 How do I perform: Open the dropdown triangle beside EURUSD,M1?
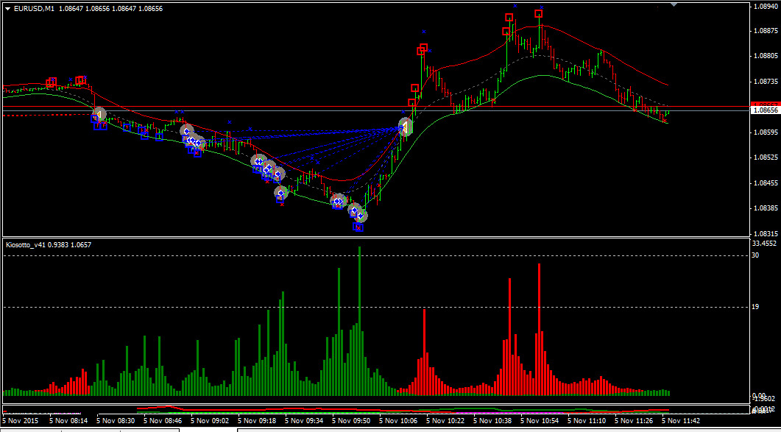[x=8, y=9]
